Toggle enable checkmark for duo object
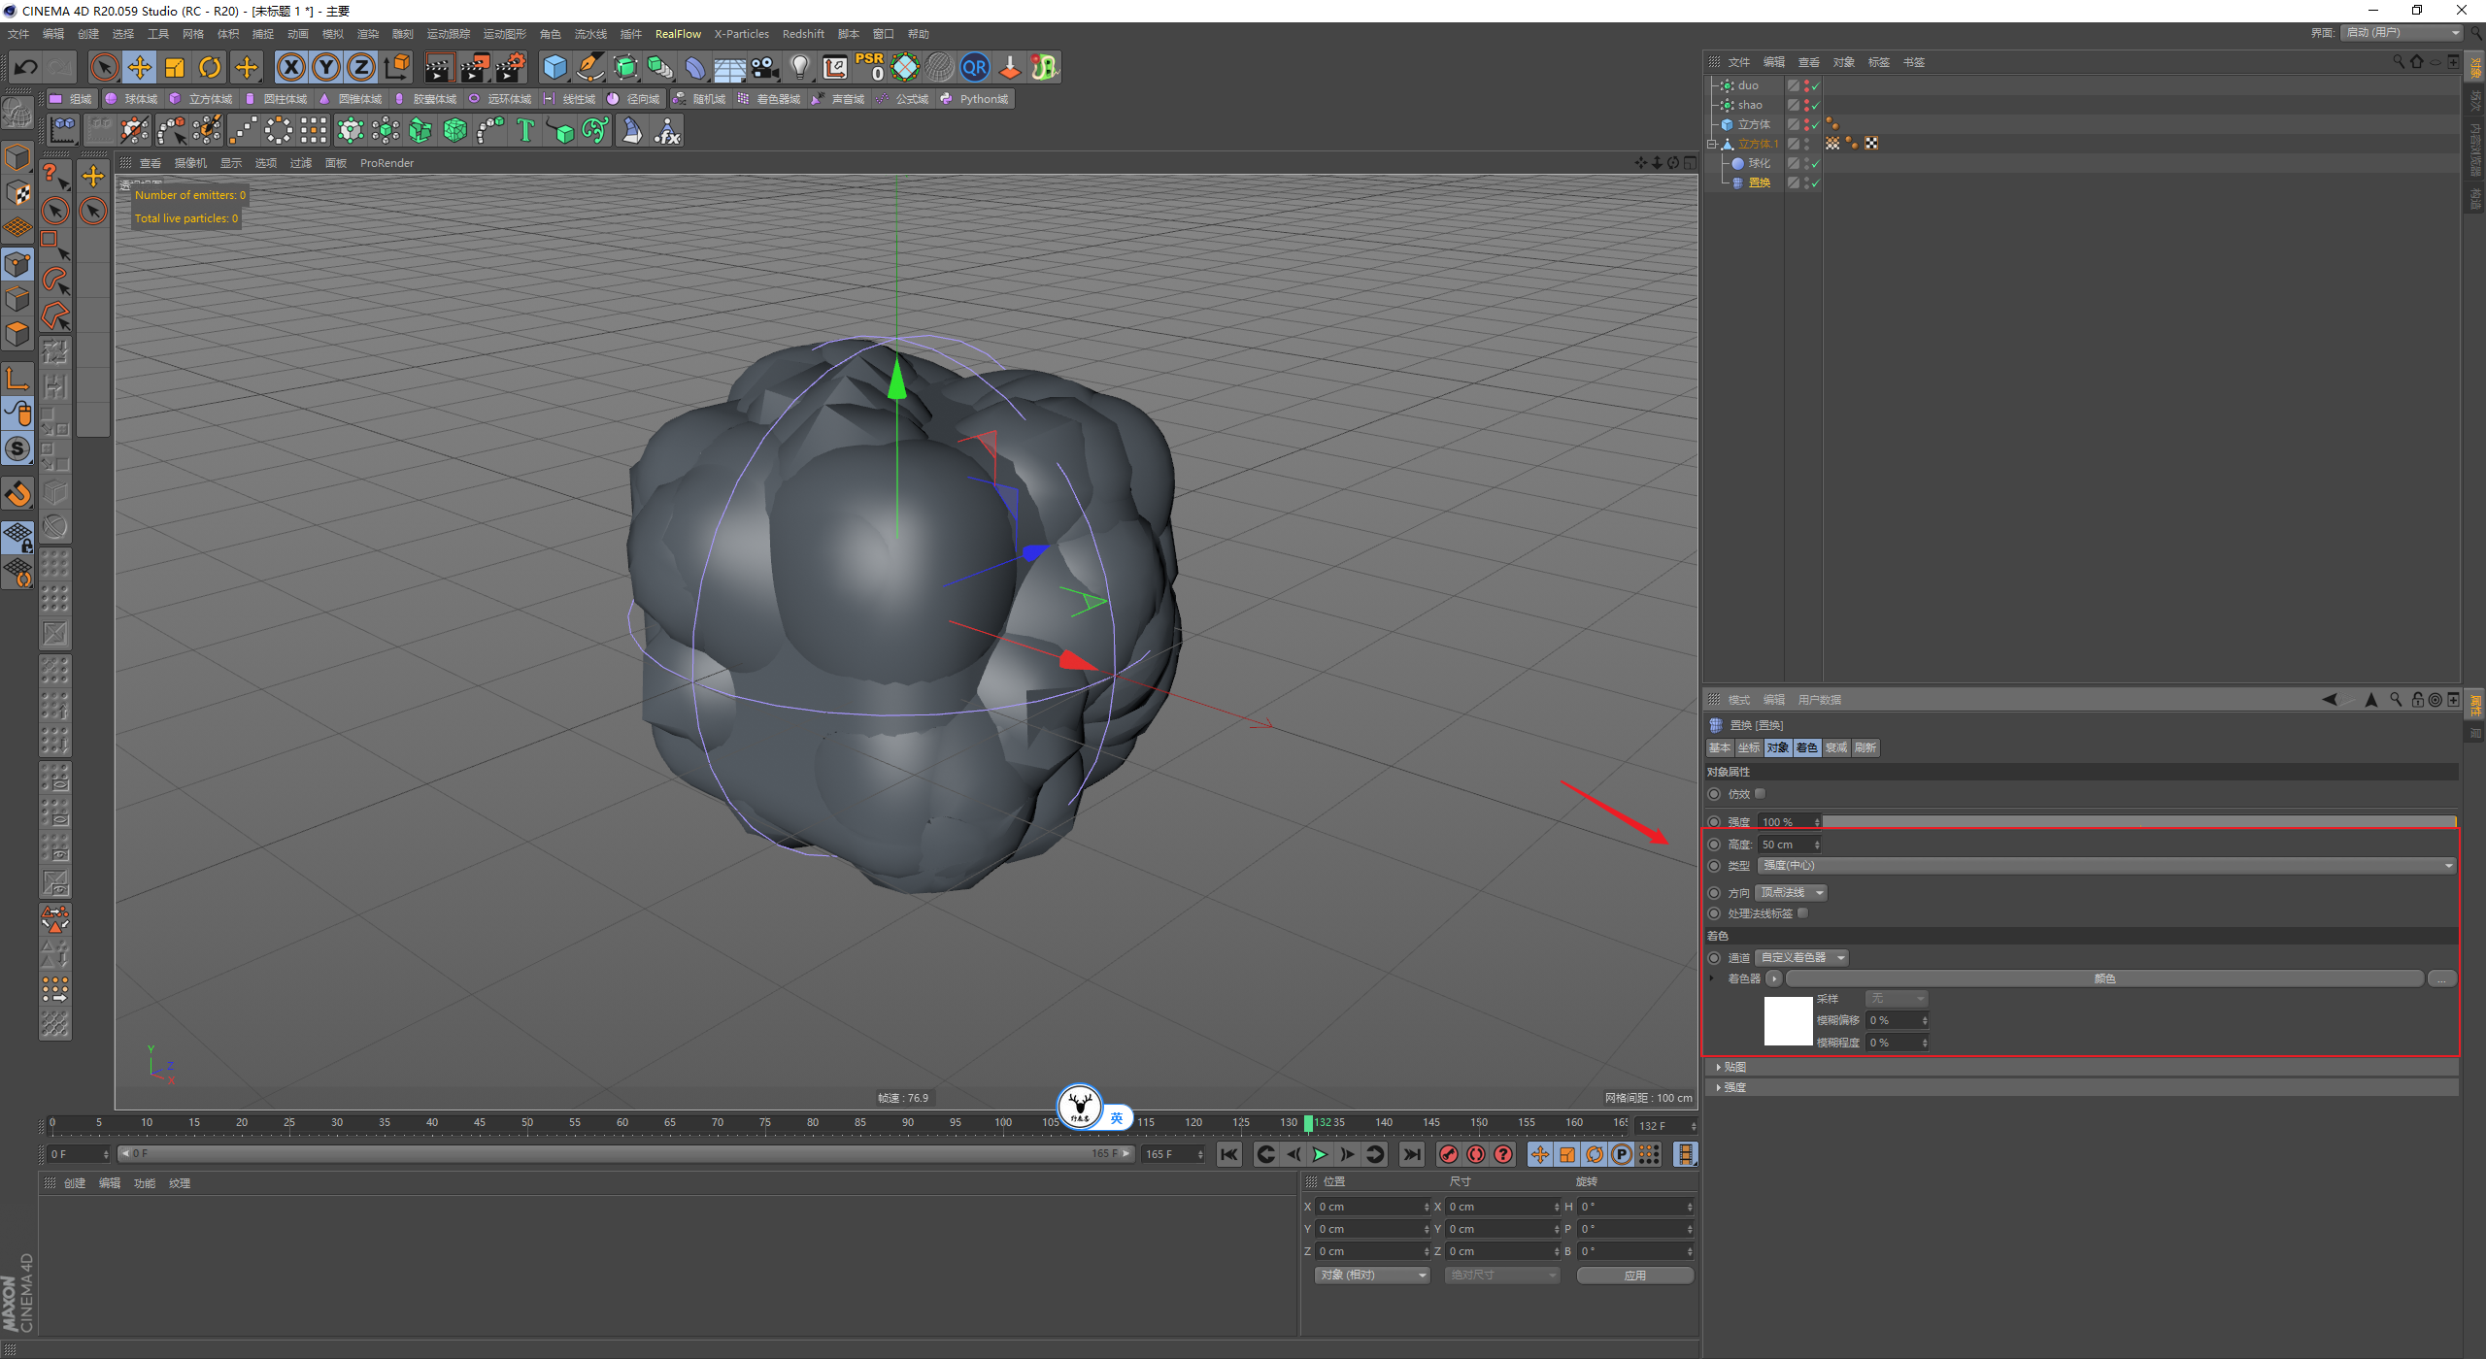Image resolution: width=2486 pixels, height=1359 pixels. pyautogui.click(x=1815, y=85)
